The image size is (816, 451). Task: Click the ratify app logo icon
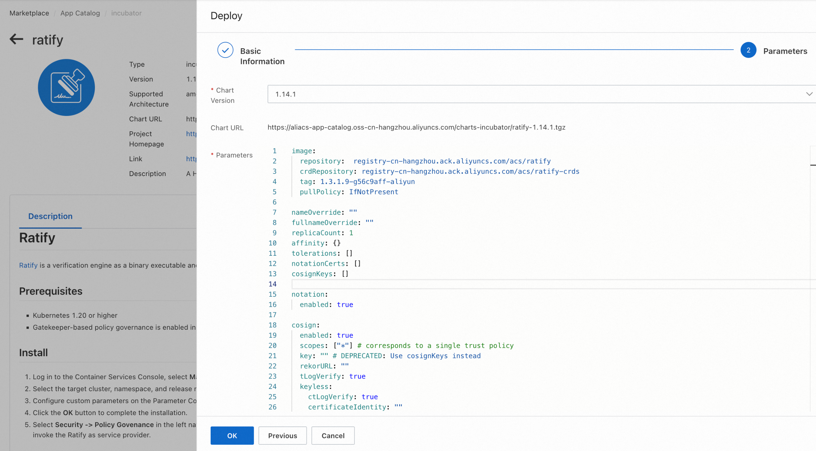(66, 87)
